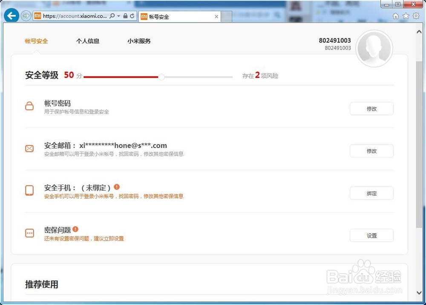This screenshot has height=305, width=426.
Task: Navigate back using the blue arrow button
Action: (11, 15)
